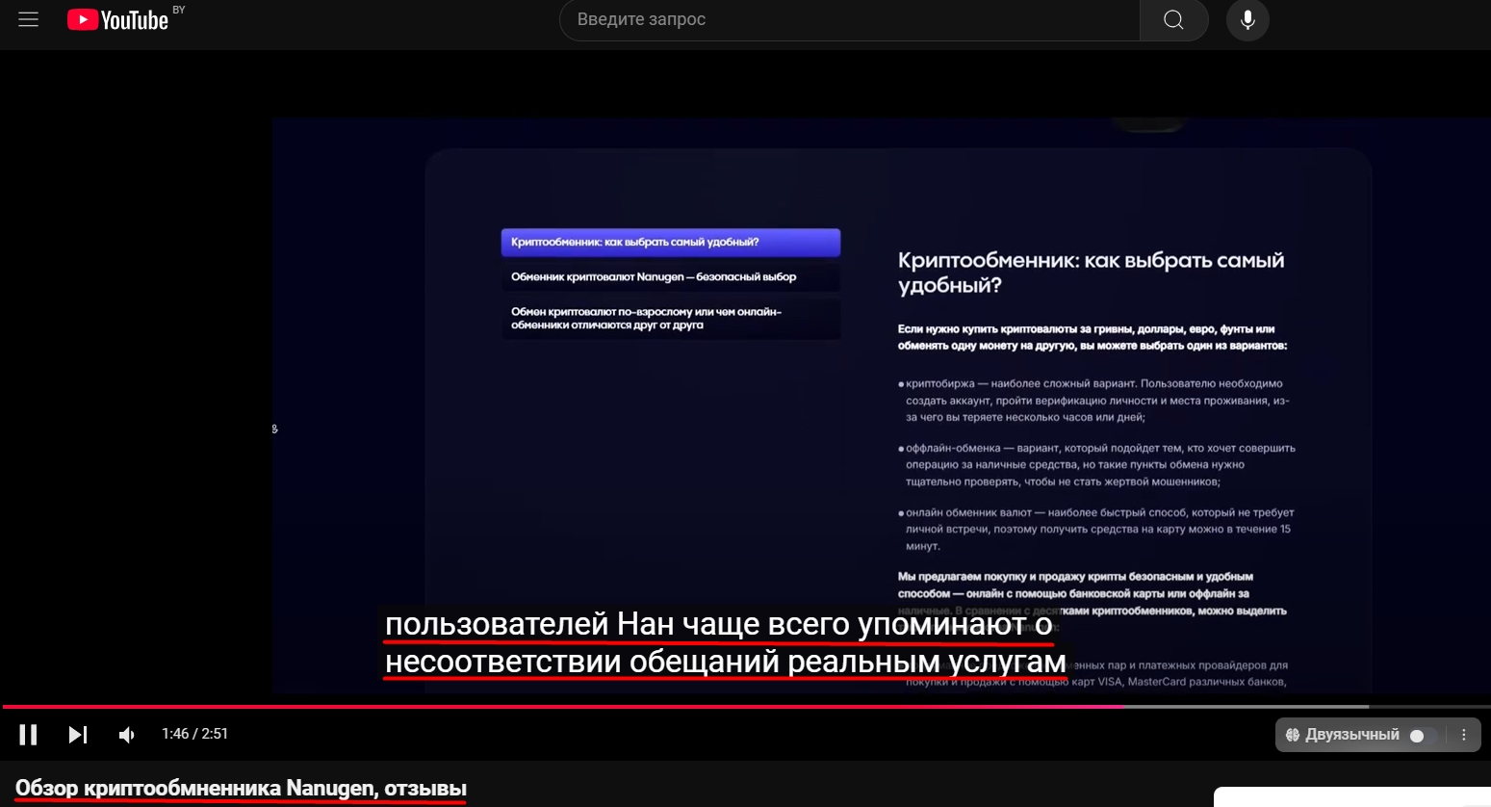This screenshot has width=1491, height=807.
Task: Seek on the red video progress bar
Action: coord(745,707)
